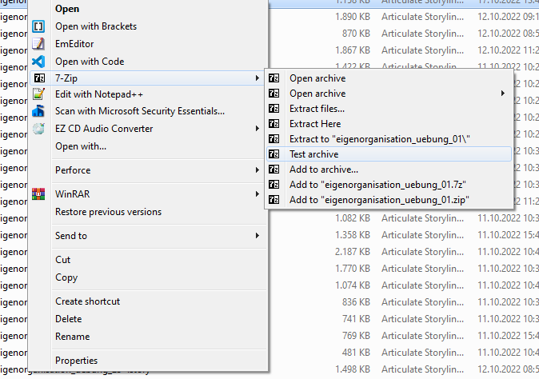Expand the Send to submenu arrow
Image resolution: width=539 pixels, height=379 pixels.
click(257, 236)
